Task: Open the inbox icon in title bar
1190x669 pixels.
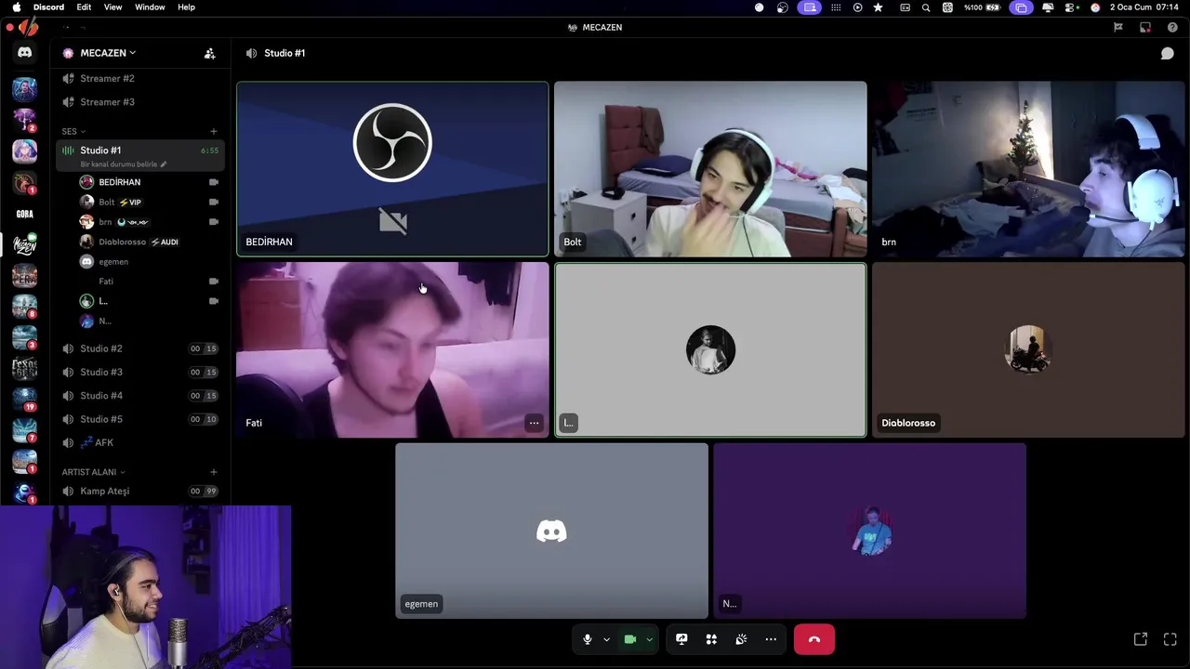Action: pos(1145,27)
